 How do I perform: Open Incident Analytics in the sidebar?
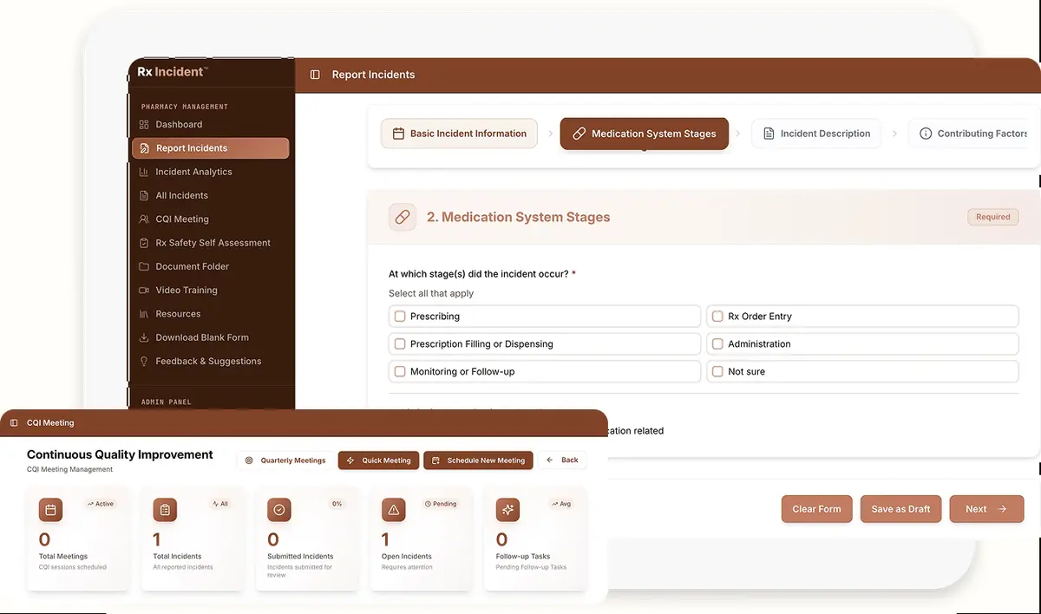click(210, 172)
